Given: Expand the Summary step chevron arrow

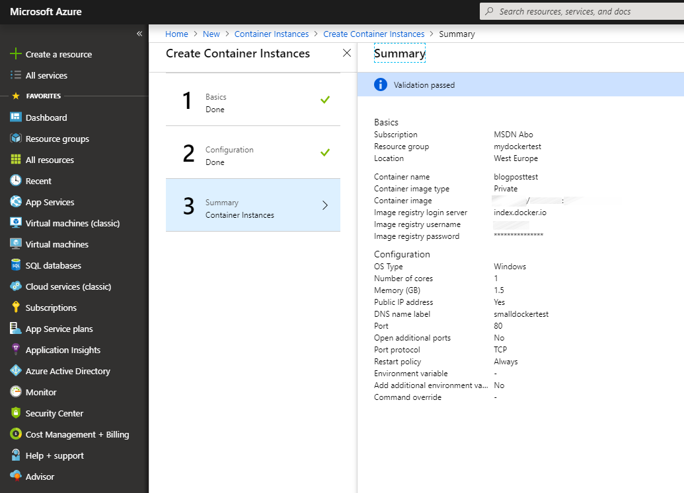Looking at the screenshot, I should (325, 205).
